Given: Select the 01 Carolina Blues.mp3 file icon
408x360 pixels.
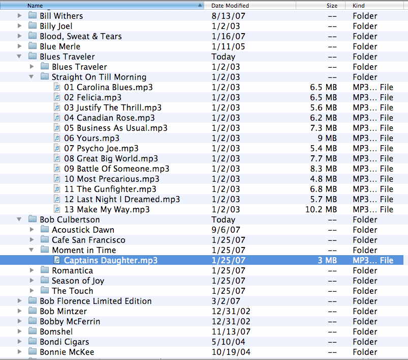Looking at the screenshot, I should [x=57, y=87].
